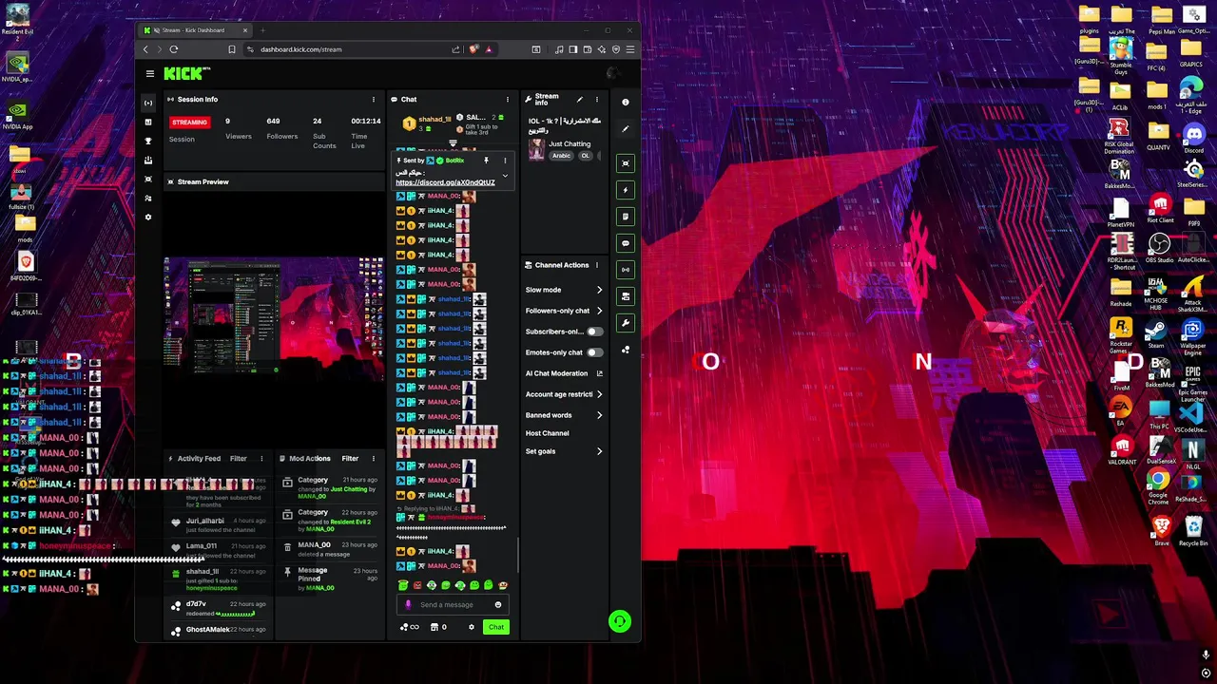The image size is (1217, 684).
Task: Open the Activity Feed options menu
Action: pyautogui.click(x=261, y=458)
